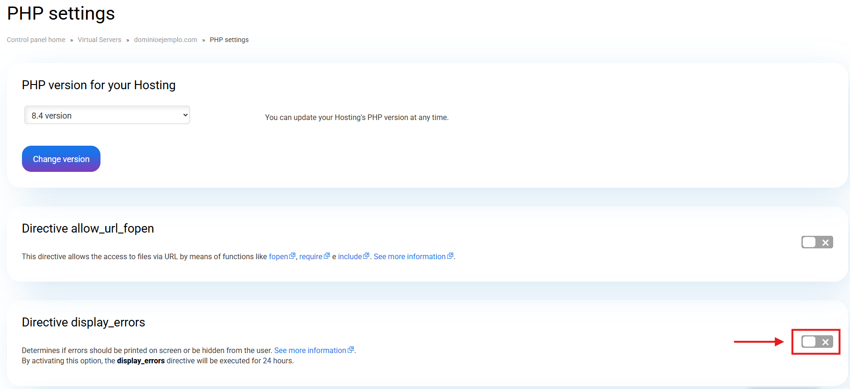The width and height of the screenshot is (850, 389).
Task: Click the PHP settings page title
Action: point(61,14)
